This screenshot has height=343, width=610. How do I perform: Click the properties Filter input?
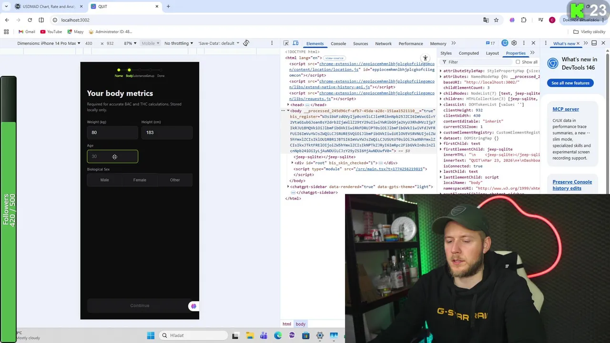pos(477,62)
